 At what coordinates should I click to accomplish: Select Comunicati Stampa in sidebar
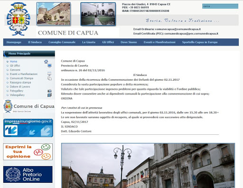21,78
